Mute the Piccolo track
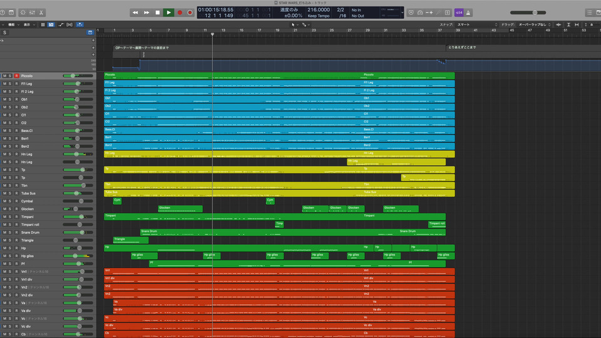The width and height of the screenshot is (601, 338). pos(4,76)
